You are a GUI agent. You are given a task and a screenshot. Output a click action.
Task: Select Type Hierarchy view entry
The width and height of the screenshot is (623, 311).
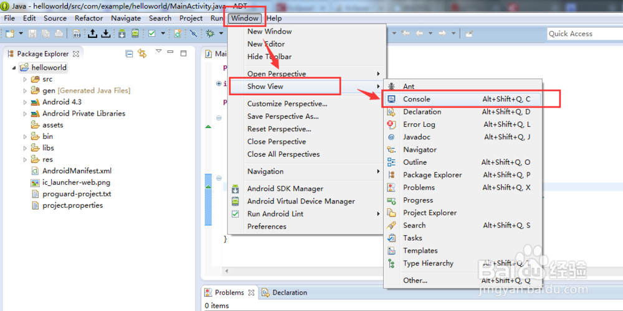(x=463, y=263)
